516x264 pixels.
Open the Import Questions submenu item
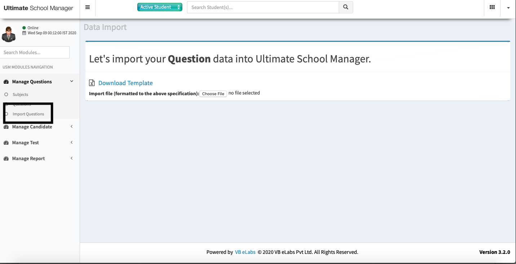tap(28, 114)
